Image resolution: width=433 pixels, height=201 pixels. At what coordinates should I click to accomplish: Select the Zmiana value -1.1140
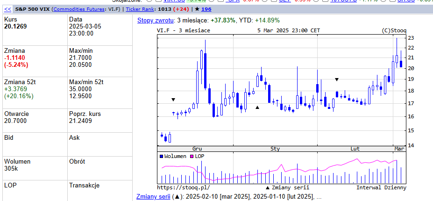(14, 58)
